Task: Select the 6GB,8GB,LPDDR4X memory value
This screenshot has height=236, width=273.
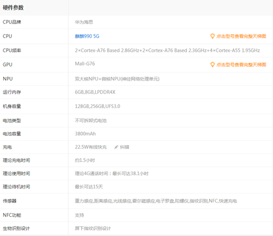Action: [95, 92]
